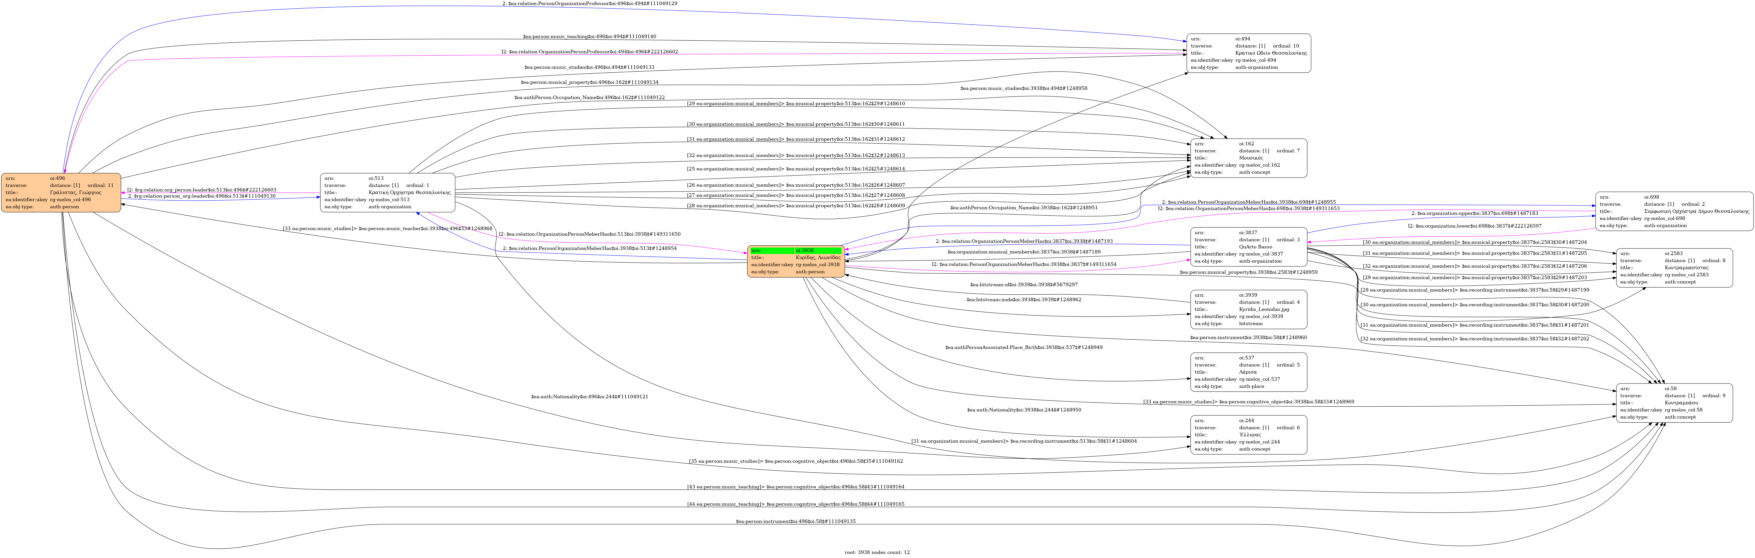Select node oi:494 Κρατικό Ωδείο Θεσσαλονίκης
This screenshot has width=1755, height=558.
[x=1248, y=53]
